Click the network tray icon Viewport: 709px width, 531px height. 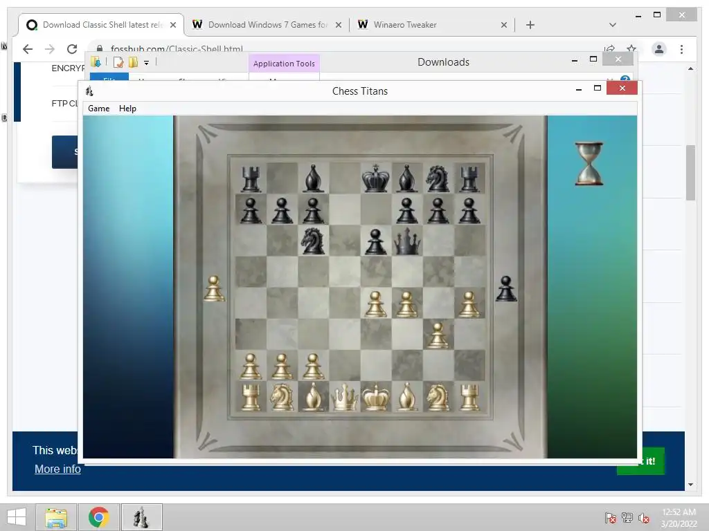click(x=627, y=518)
